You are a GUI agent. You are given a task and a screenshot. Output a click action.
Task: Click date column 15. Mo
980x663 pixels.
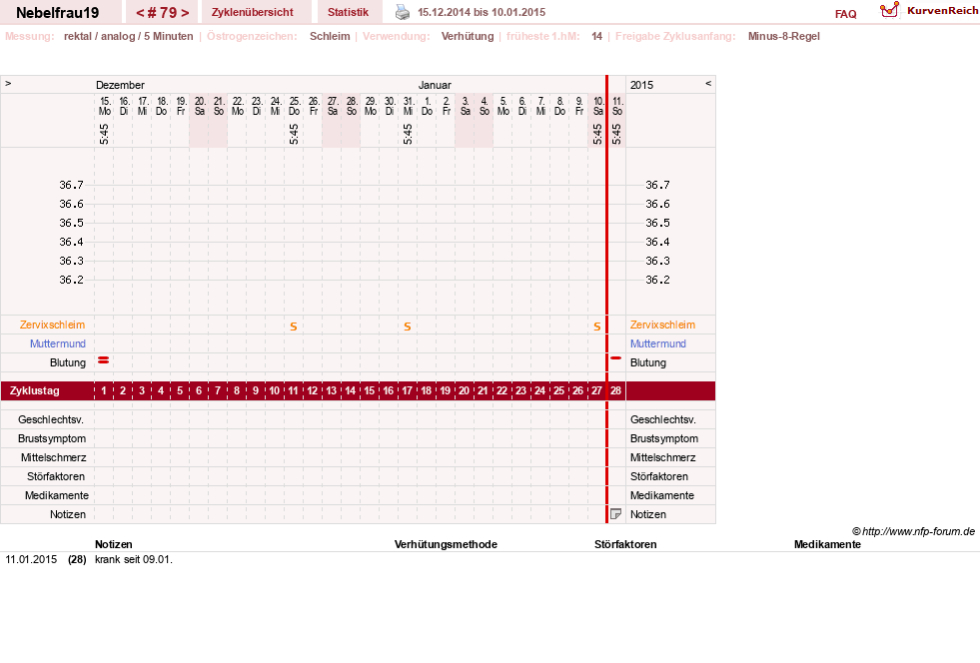click(x=104, y=106)
